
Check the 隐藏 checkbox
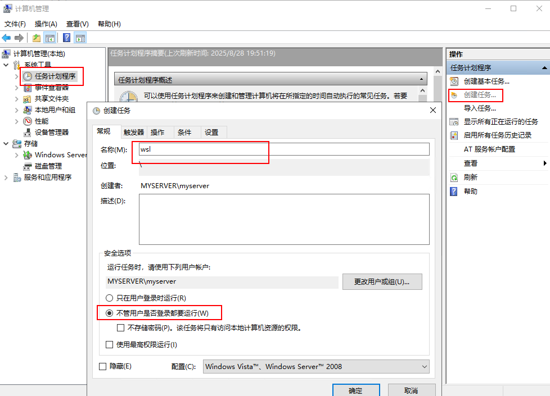click(103, 367)
